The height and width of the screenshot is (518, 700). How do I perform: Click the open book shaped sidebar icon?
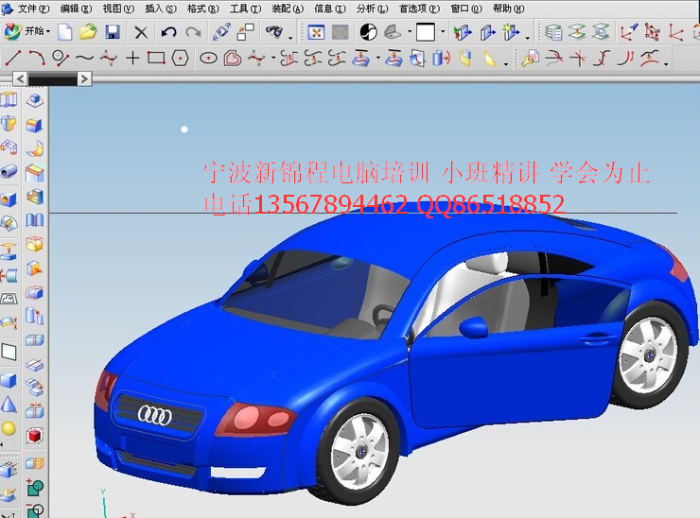34,220
